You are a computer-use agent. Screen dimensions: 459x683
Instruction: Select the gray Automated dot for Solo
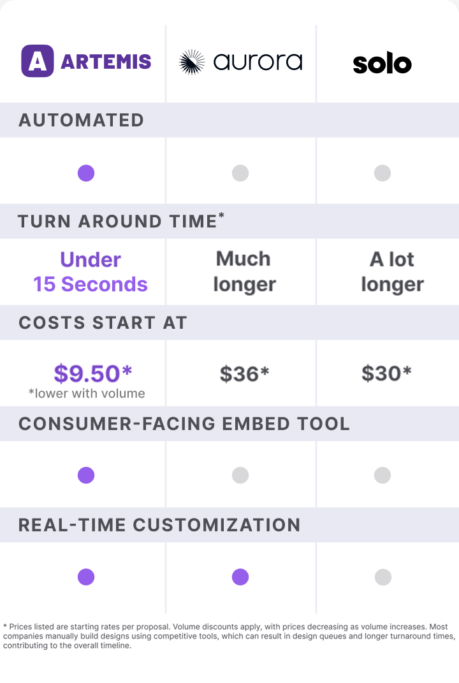click(x=382, y=173)
